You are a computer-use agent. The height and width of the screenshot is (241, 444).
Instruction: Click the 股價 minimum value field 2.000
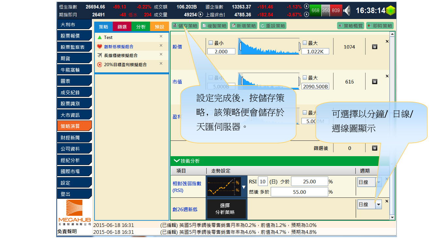[x=221, y=51]
